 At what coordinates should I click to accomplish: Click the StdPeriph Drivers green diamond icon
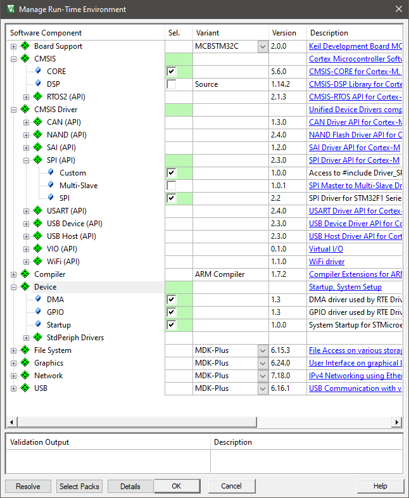pyautogui.click(x=38, y=337)
